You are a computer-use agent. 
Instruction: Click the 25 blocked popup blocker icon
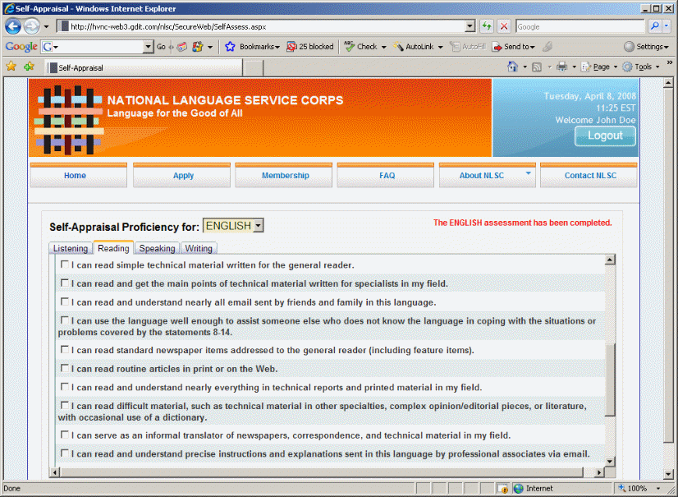tap(309, 46)
